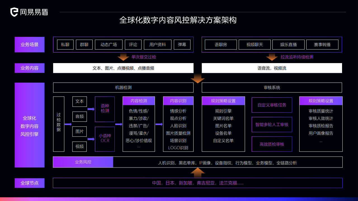Click the 机器检测 section header

click(x=123, y=87)
